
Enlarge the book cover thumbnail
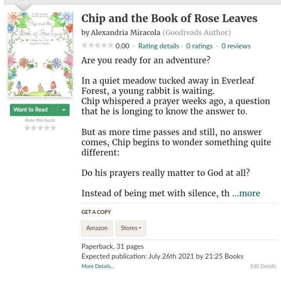click(40, 55)
